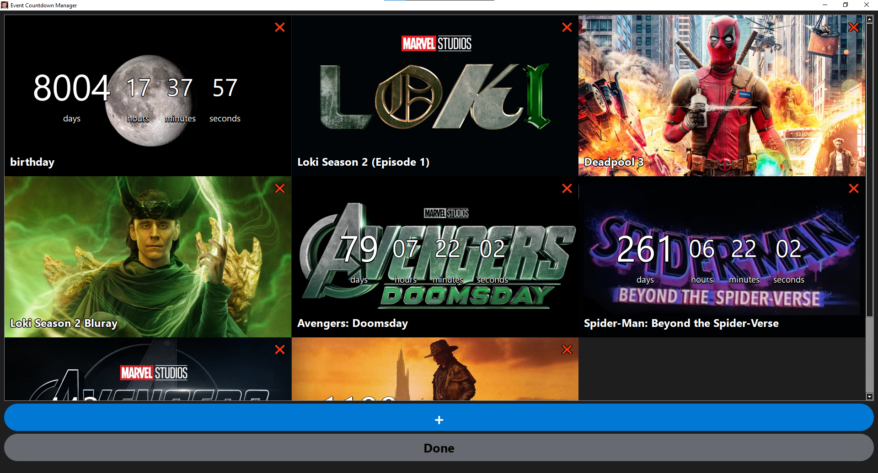Select the Spider-Man: Beyond the Spider-Verse card

pos(722,257)
